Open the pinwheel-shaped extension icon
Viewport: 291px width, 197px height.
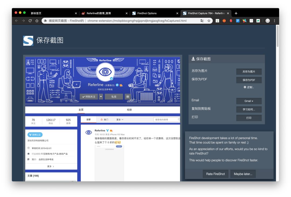click(245, 21)
